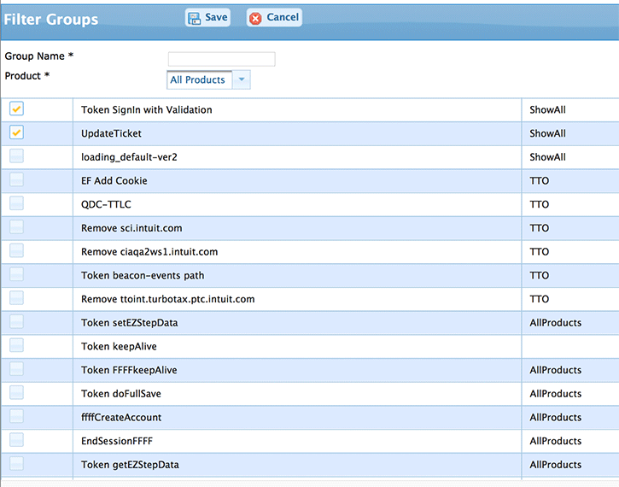619x487 pixels.
Task: Uncheck Token SignIn with Validation checkbox
Action: (x=16, y=109)
